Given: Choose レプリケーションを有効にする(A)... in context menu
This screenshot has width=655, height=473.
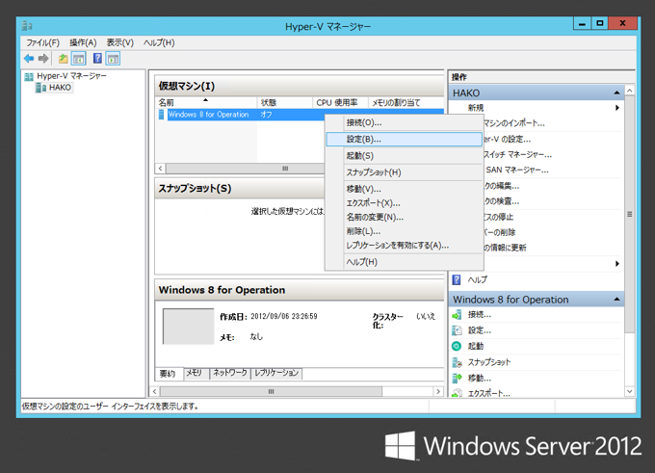Looking at the screenshot, I should click(x=405, y=246).
